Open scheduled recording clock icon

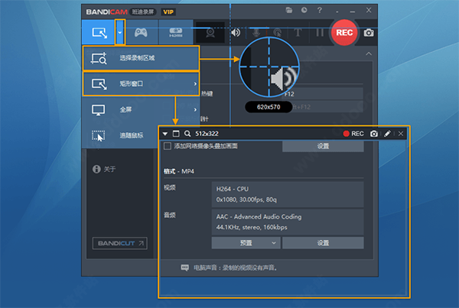(304, 10)
